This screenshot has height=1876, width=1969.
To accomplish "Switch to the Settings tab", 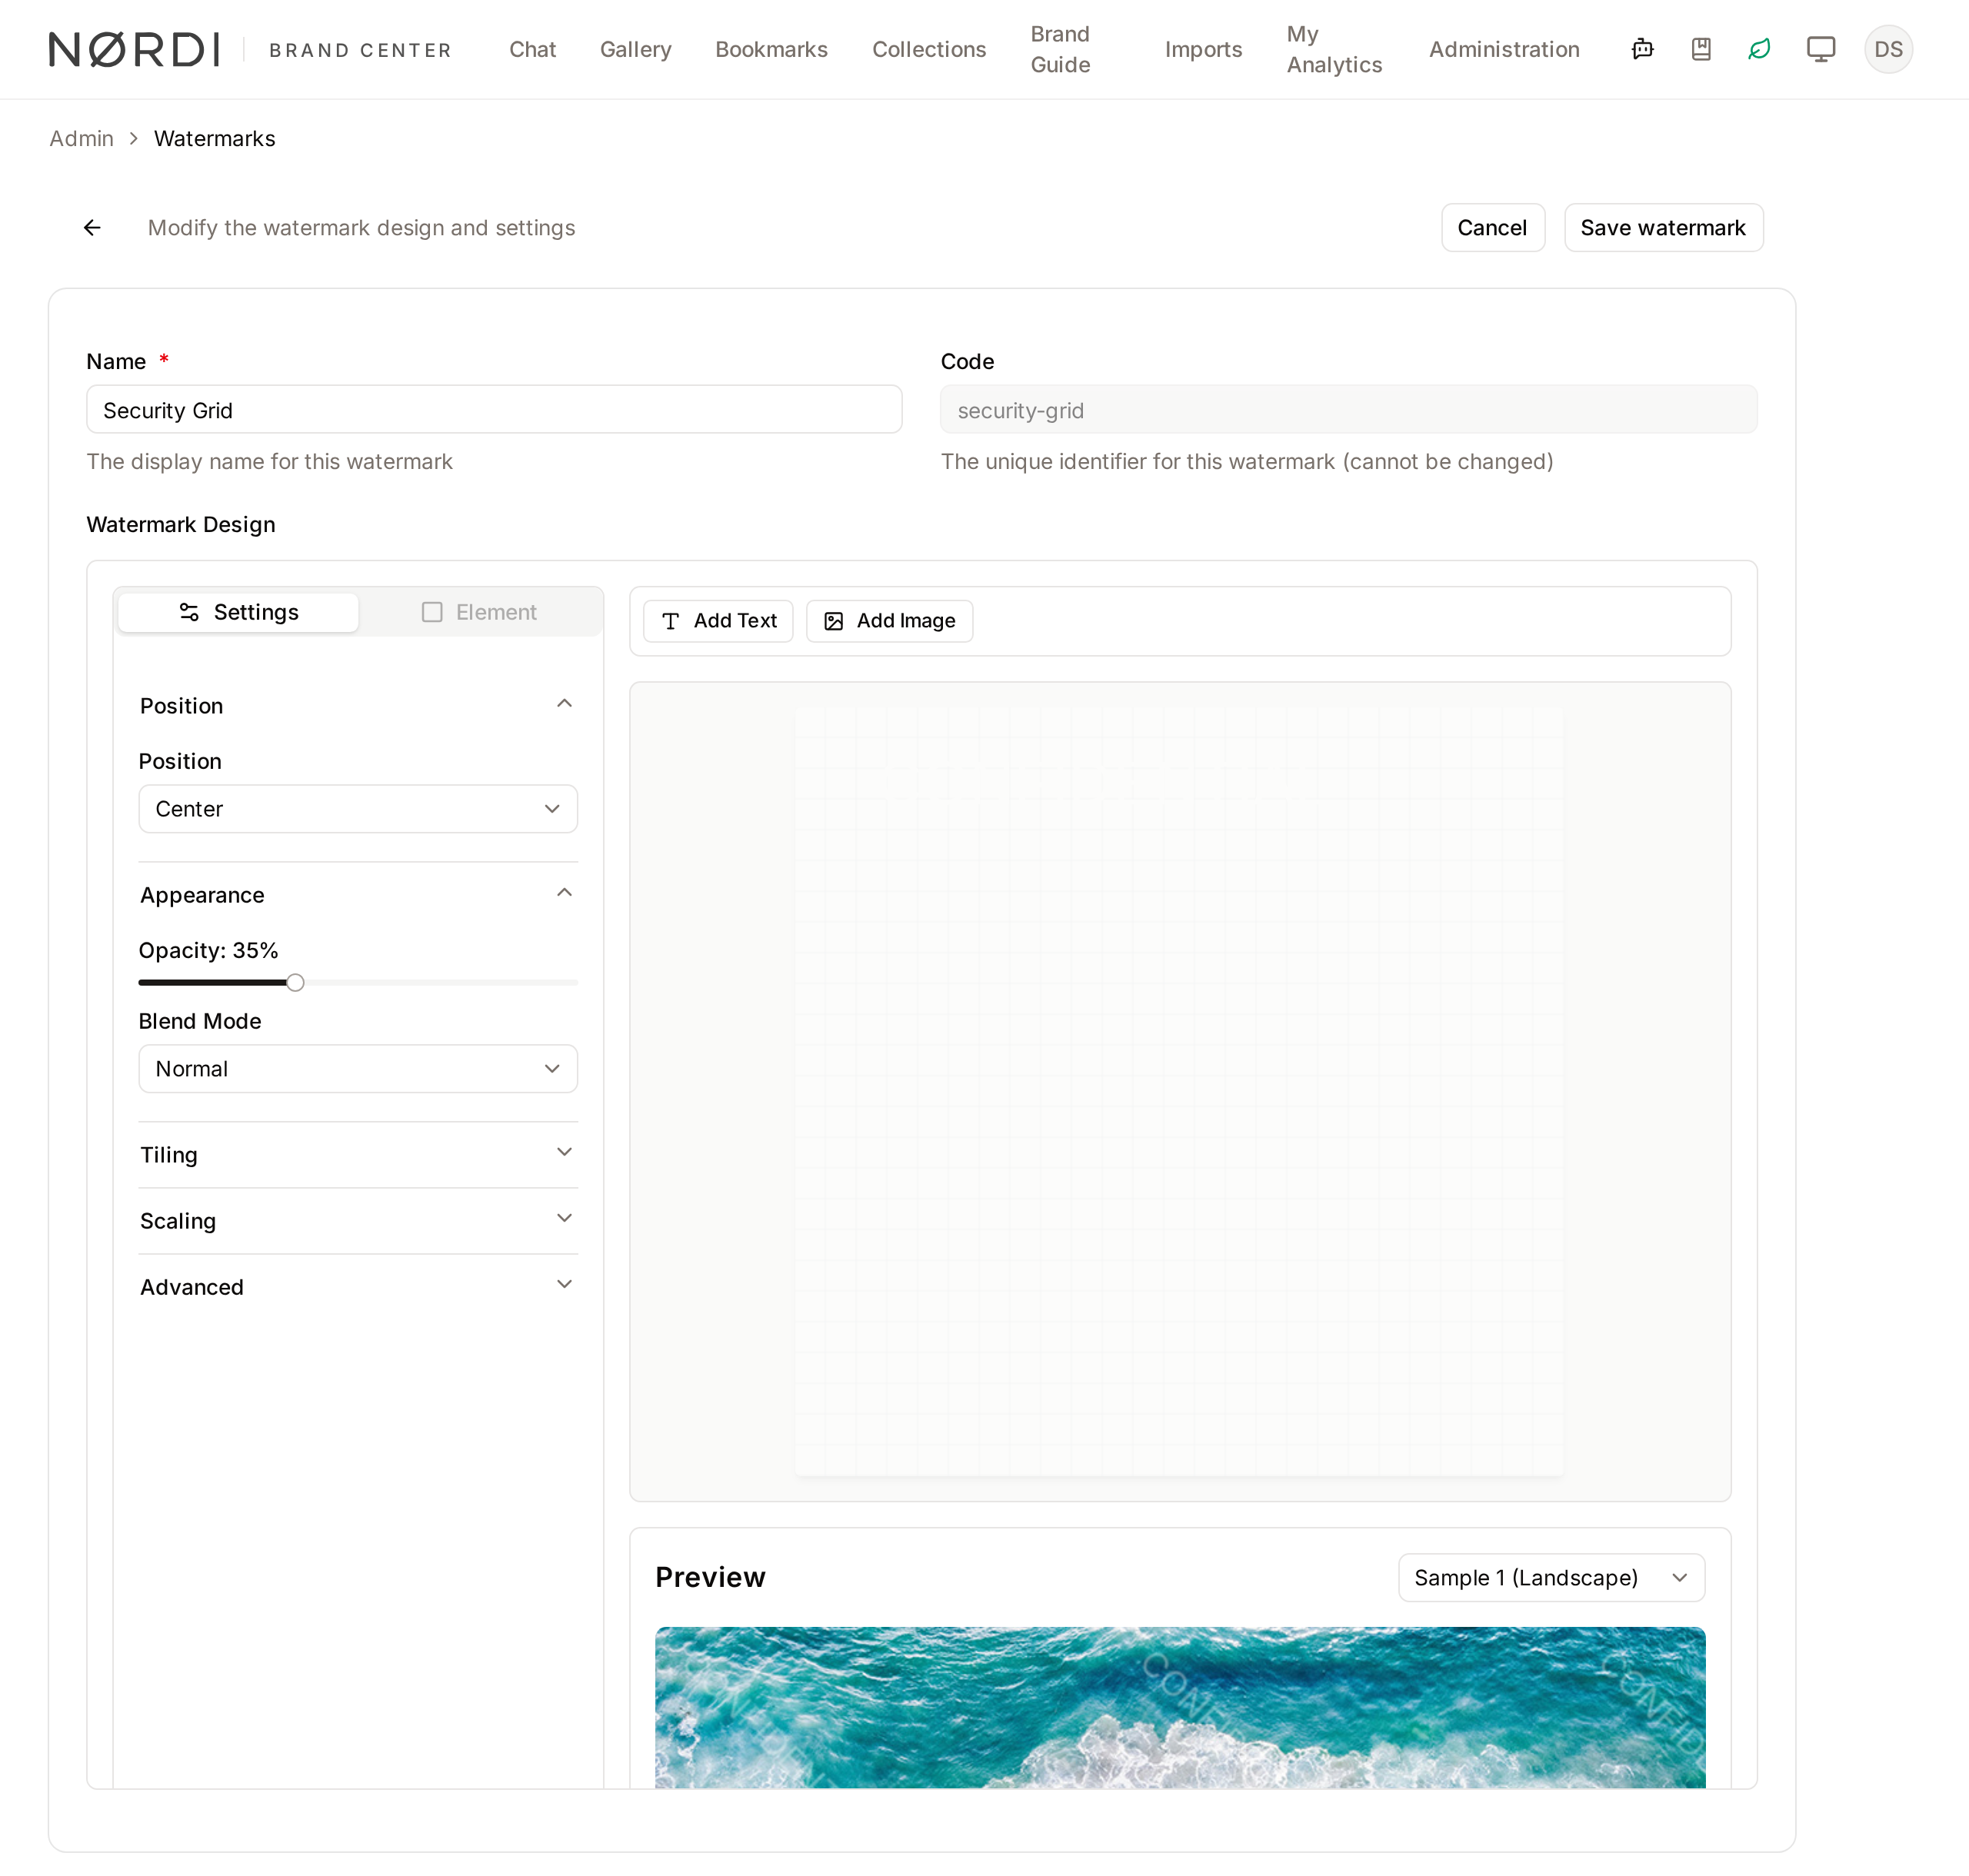I will click(238, 612).
